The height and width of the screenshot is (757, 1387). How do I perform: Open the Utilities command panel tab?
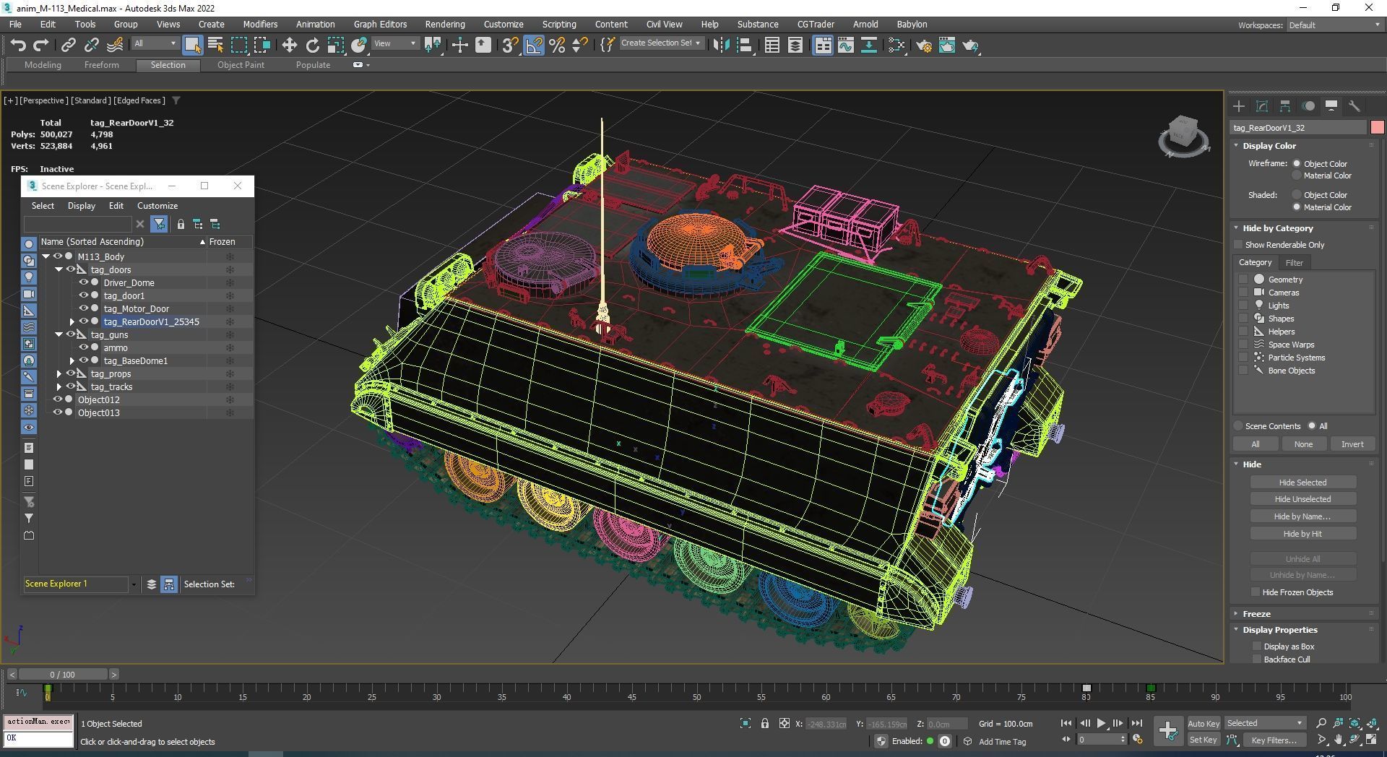click(1354, 106)
